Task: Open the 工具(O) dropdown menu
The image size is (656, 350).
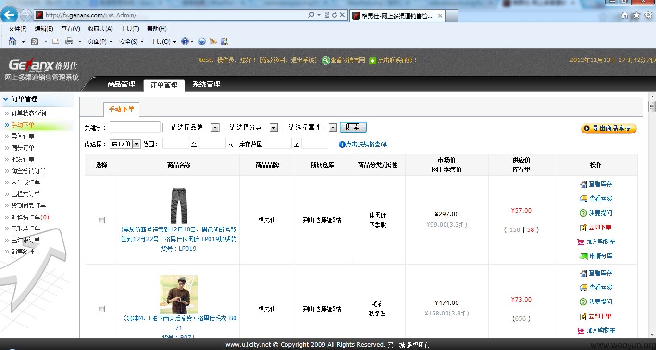Action: [163, 42]
